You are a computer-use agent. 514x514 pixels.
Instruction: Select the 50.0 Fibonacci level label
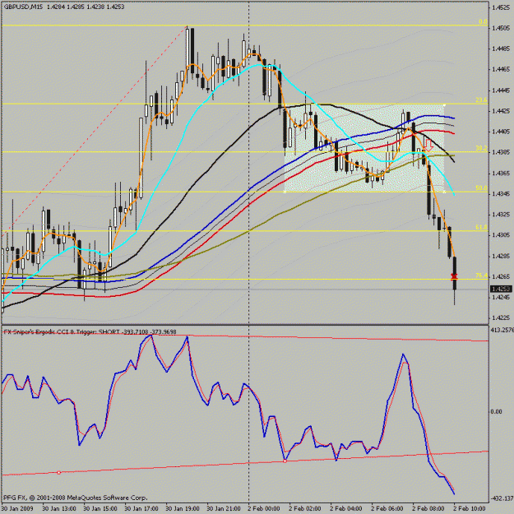point(482,188)
